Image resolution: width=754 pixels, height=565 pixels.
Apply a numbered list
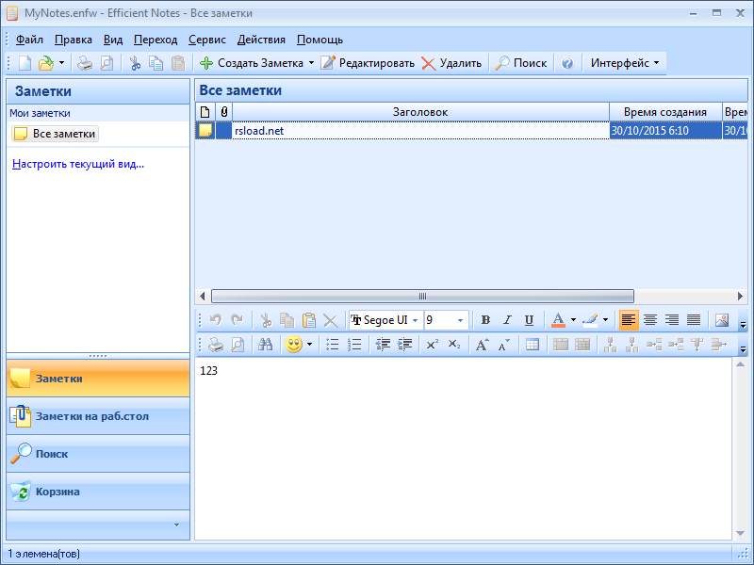tap(354, 345)
